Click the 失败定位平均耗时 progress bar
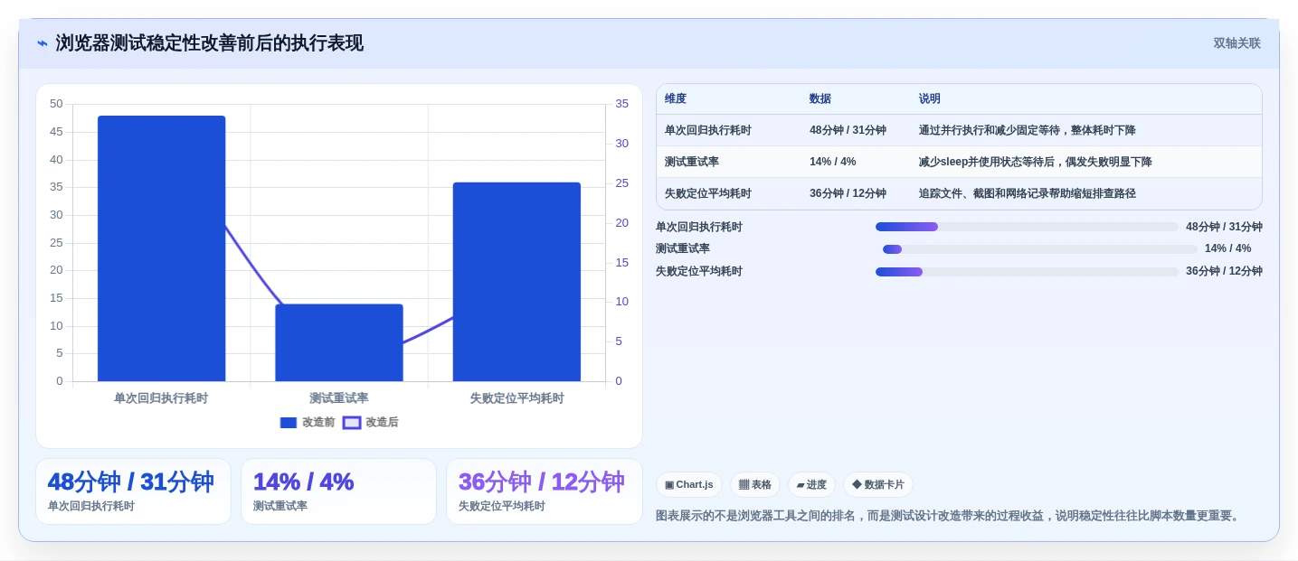Image resolution: width=1298 pixels, height=561 pixels. pos(1027,272)
